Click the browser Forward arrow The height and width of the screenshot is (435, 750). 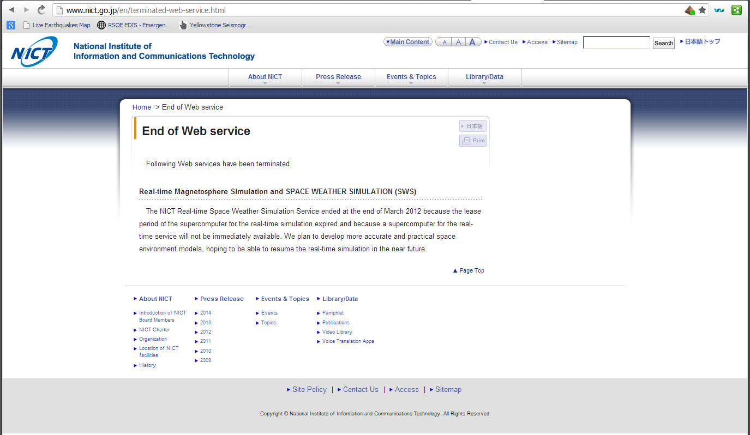[x=26, y=10]
